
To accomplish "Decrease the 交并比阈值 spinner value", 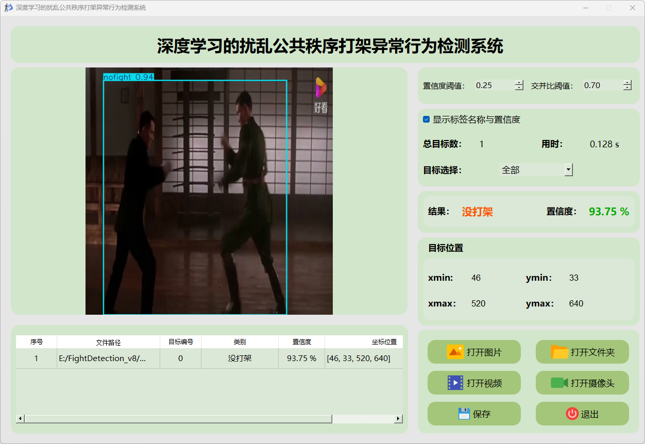I will click(x=627, y=88).
